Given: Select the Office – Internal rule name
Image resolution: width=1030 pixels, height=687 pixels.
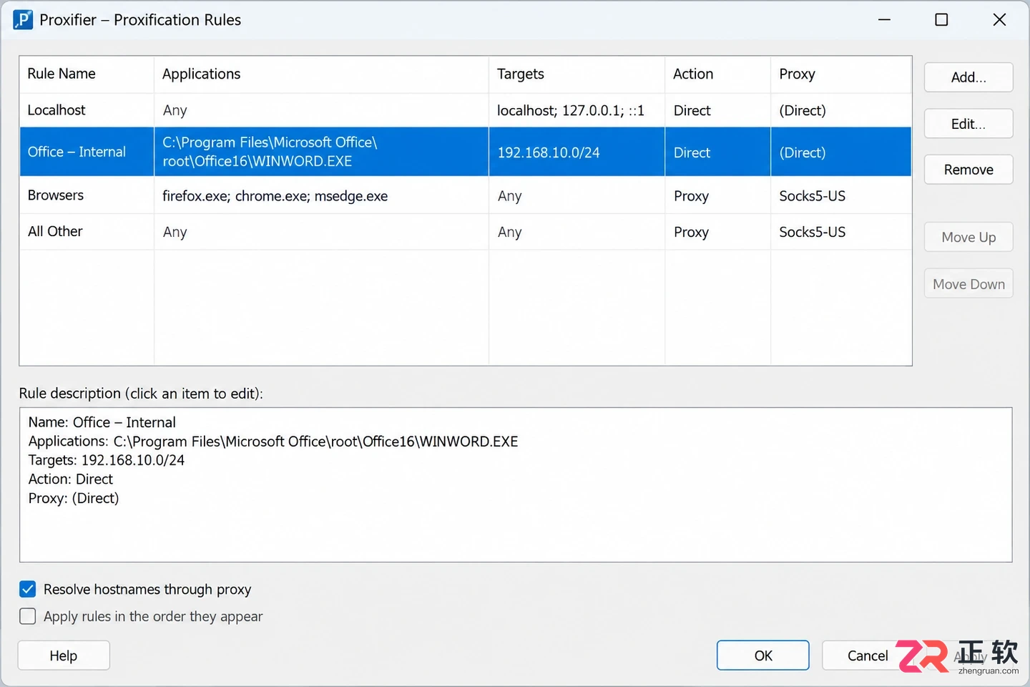Looking at the screenshot, I should [x=77, y=152].
